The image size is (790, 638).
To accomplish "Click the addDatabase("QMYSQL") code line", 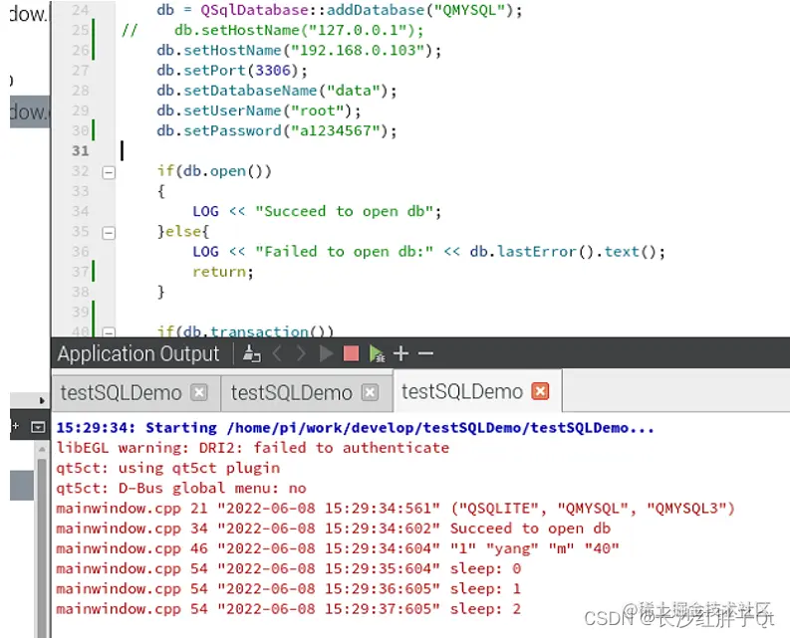I will (339, 10).
